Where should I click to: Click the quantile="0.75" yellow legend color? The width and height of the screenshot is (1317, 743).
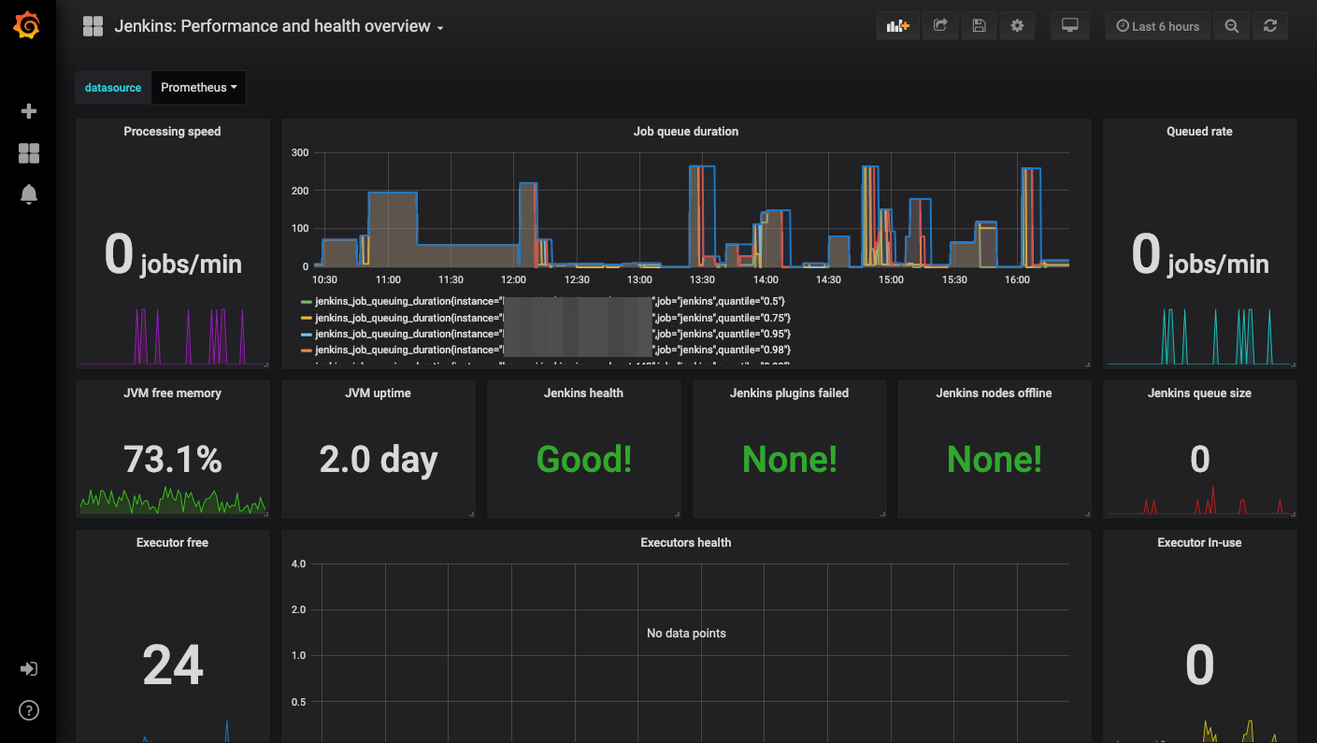(306, 318)
